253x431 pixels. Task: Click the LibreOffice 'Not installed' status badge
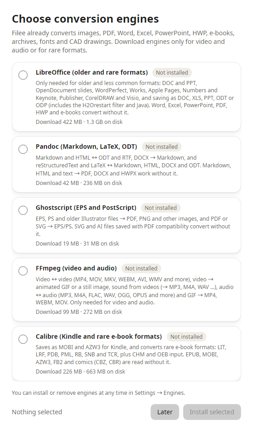click(172, 72)
